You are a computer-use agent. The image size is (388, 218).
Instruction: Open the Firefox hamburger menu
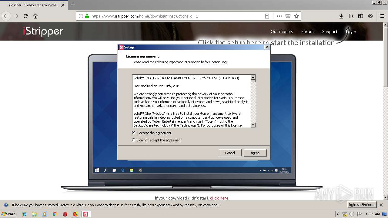click(x=382, y=16)
